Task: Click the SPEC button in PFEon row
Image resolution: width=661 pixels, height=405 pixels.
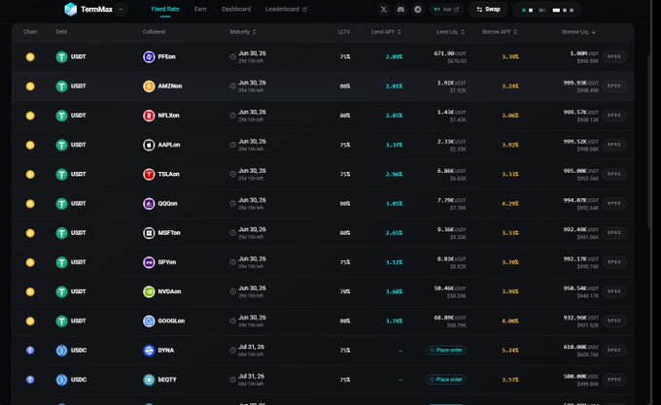Action: pos(614,57)
